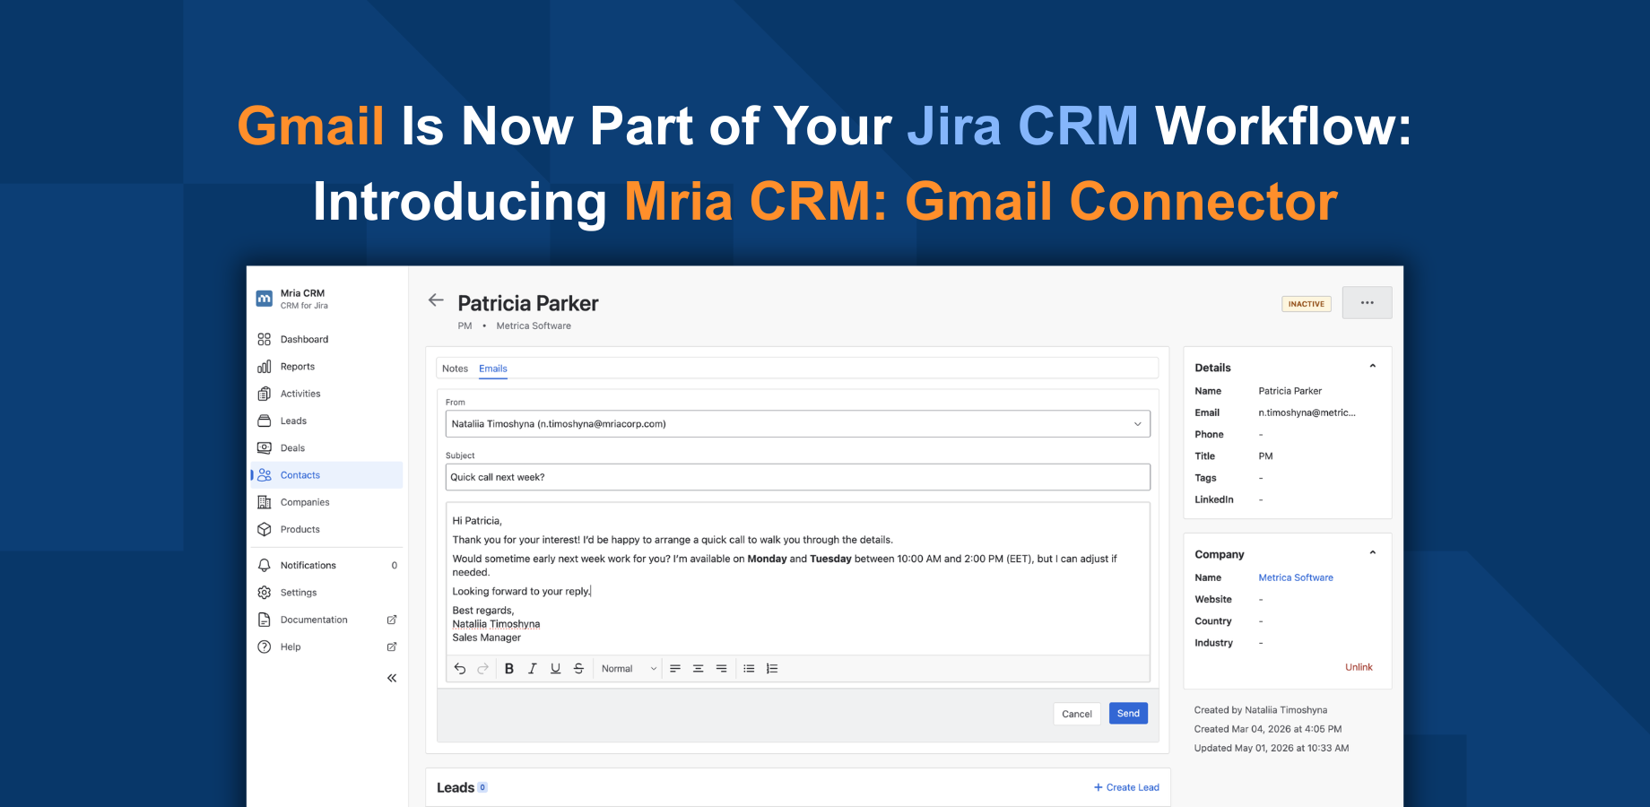Open the Normal text style dropdown
The height and width of the screenshot is (807, 1650).
coord(629,669)
